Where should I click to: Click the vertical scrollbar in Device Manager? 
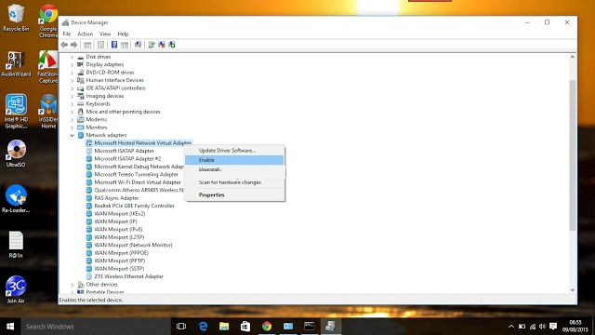(573, 155)
